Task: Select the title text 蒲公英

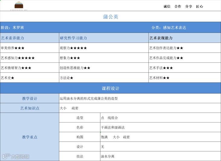Action: pyautogui.click(x=110, y=17)
